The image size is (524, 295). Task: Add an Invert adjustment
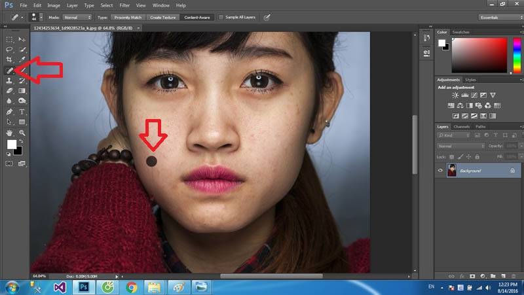tap(455, 116)
